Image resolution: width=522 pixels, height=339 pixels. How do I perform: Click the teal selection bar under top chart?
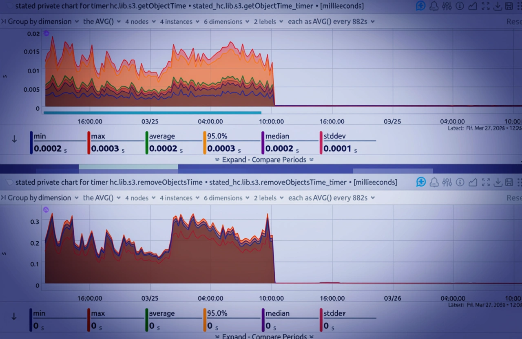(x=152, y=113)
